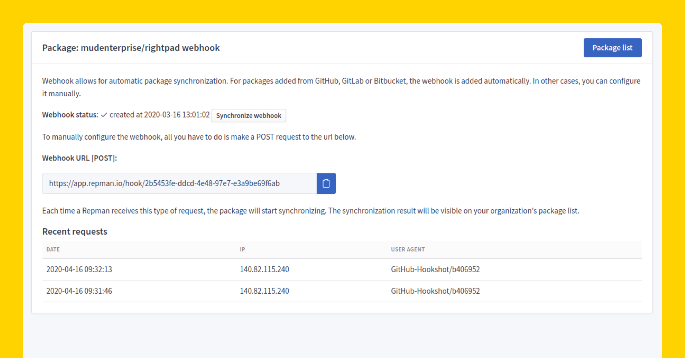Select the 09:31:46 request date cell
This screenshot has height=358, width=685.
click(x=79, y=291)
